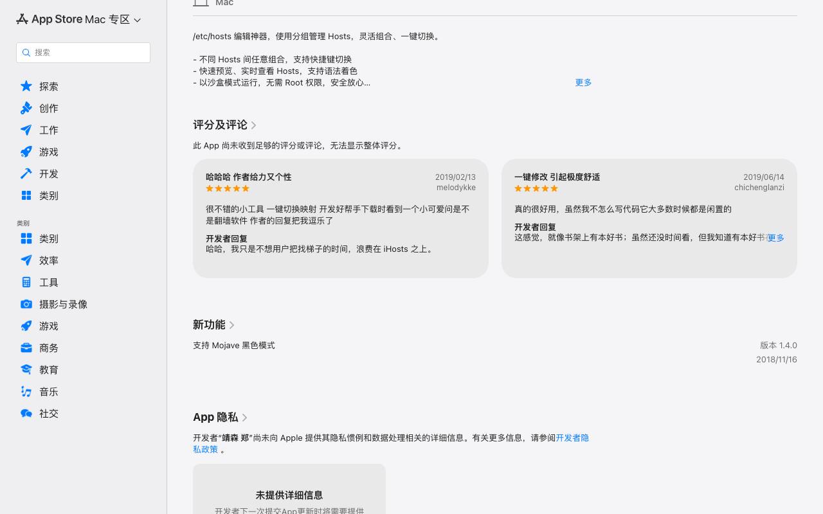
Task: Open the App 隐私 details chevron
Action: (x=245, y=418)
